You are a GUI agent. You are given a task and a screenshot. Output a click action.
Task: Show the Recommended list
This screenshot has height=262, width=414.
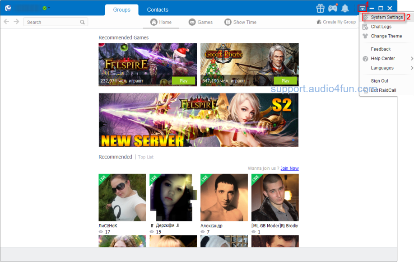(116, 157)
